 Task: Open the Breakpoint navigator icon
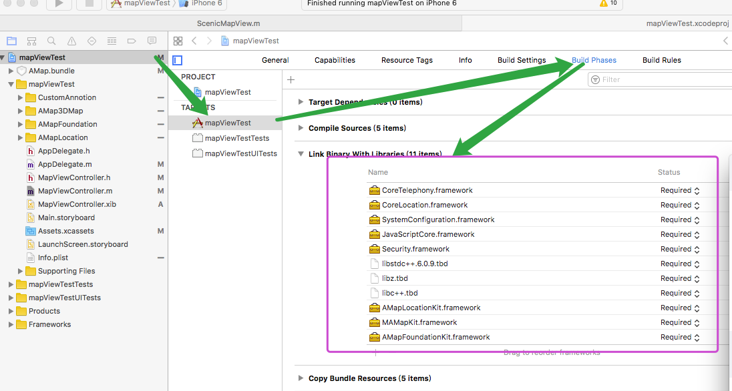132,41
